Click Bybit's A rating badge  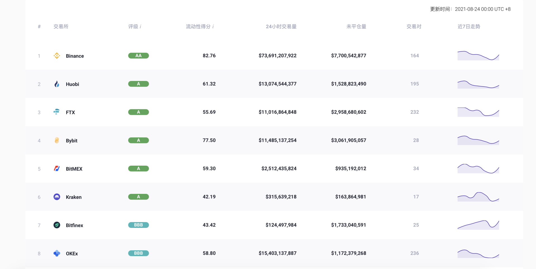[x=138, y=140]
